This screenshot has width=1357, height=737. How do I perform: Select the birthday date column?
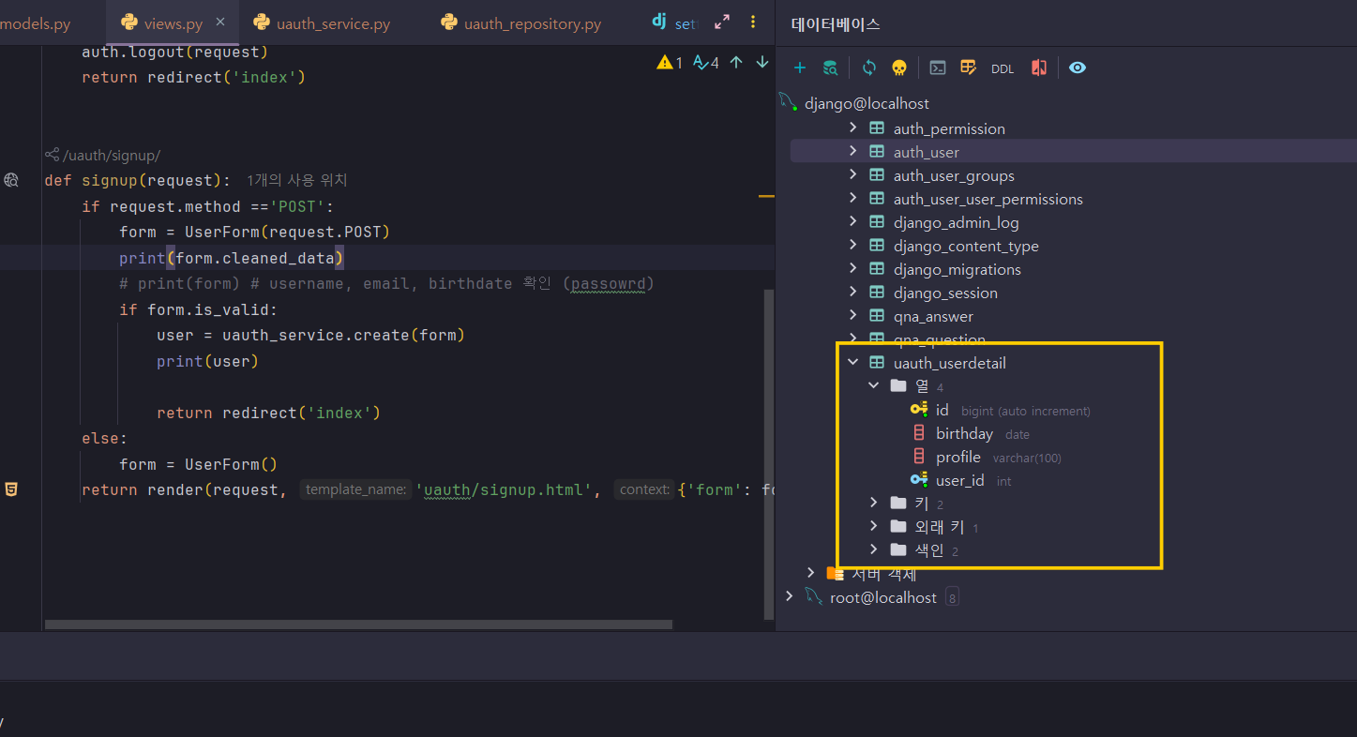coord(964,433)
